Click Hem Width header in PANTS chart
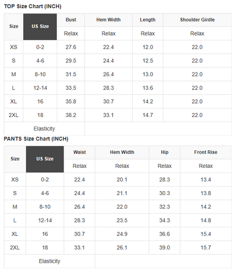This screenshot has height=270, width=236. coord(122,153)
